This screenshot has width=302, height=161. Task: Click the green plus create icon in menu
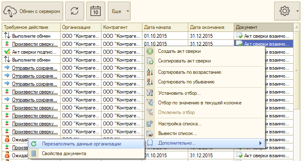tap(150, 52)
